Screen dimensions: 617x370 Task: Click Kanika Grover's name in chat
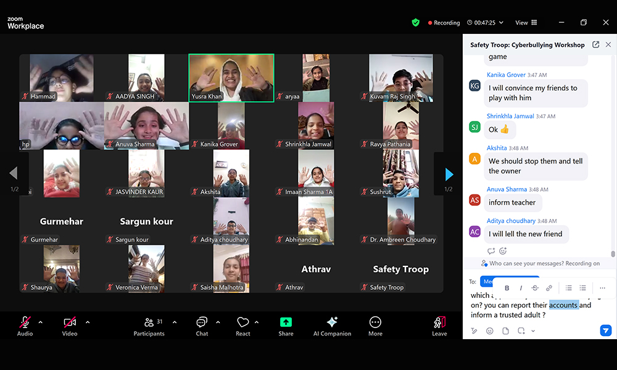[x=506, y=75]
